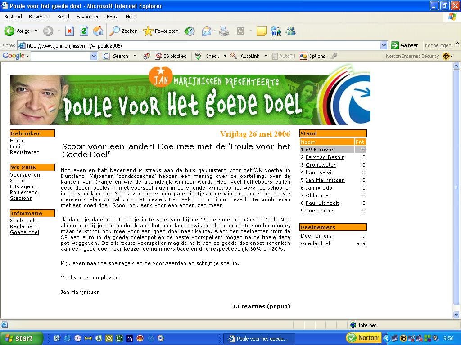Image resolution: width=461 pixels, height=345 pixels.
Task: Click the Stop loading icon
Action: [x=70, y=31]
